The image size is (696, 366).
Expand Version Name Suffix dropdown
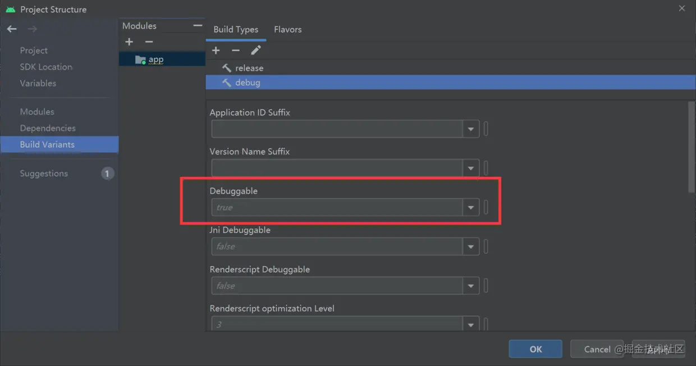click(x=471, y=168)
